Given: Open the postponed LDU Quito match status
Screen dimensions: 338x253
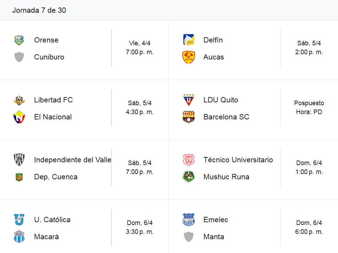Looking at the screenshot, I should 309,107.
